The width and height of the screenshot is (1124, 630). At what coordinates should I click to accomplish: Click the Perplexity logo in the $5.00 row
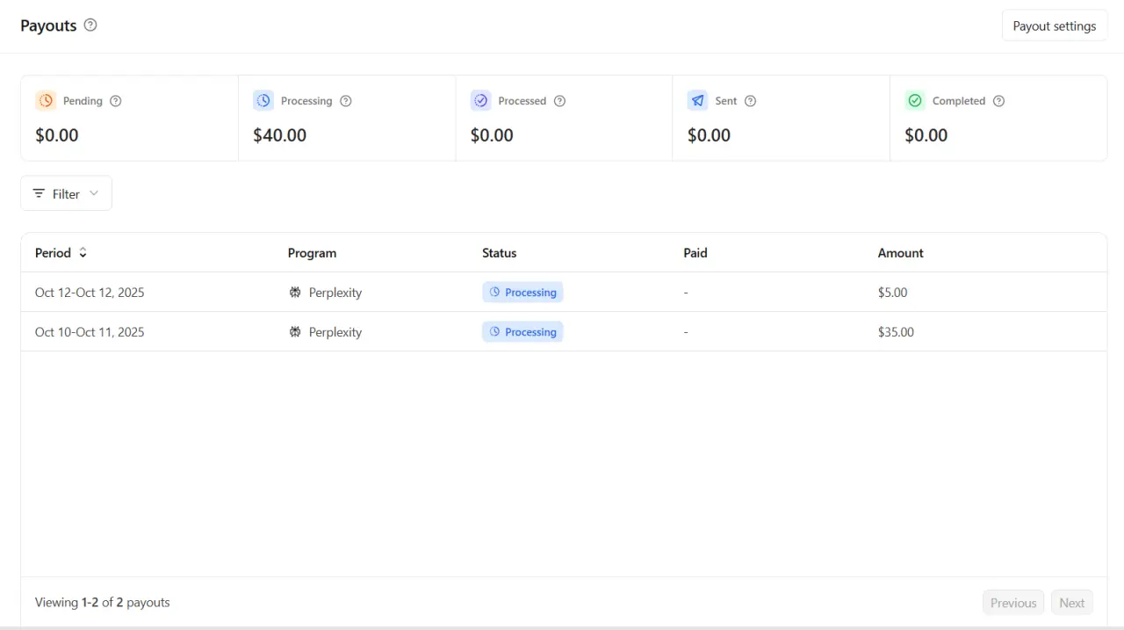click(x=295, y=293)
